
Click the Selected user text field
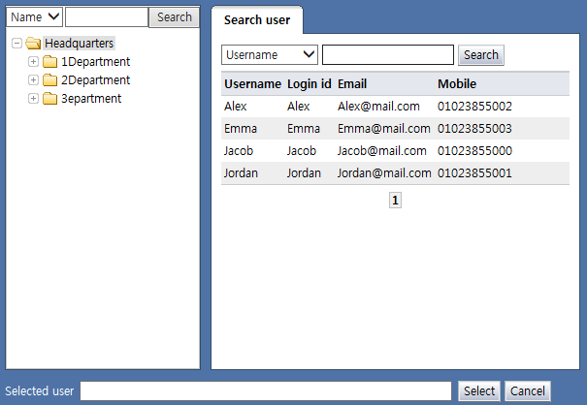266,391
